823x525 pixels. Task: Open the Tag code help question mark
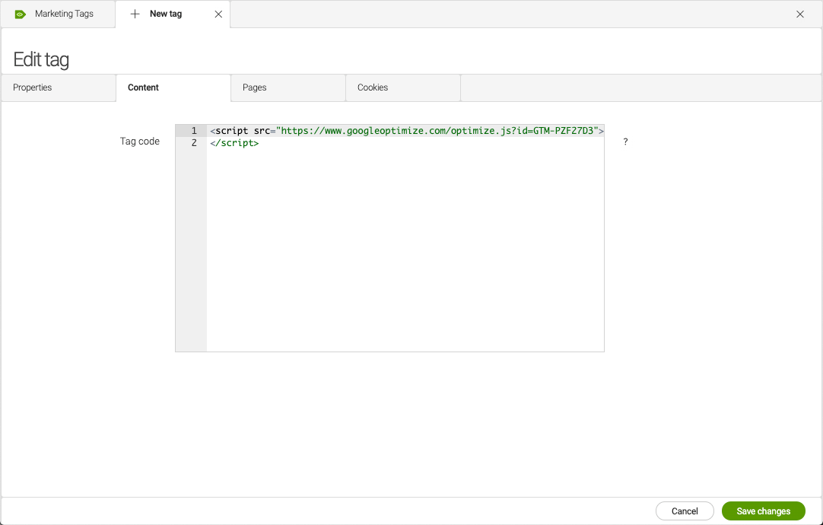[x=624, y=142]
